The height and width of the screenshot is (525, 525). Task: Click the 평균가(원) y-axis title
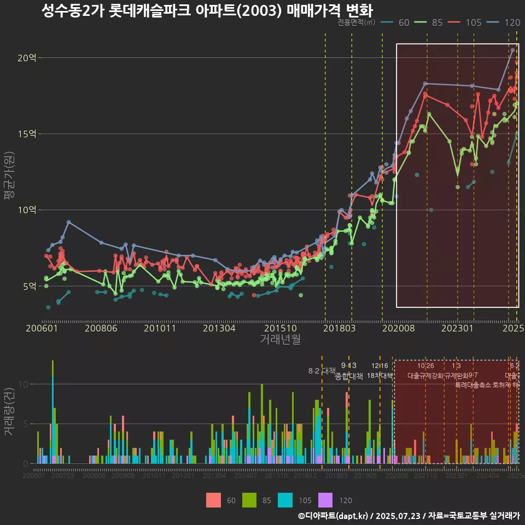pyautogui.click(x=9, y=176)
